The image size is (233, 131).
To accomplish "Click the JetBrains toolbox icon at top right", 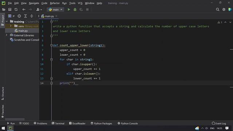I will coord(230,10).
